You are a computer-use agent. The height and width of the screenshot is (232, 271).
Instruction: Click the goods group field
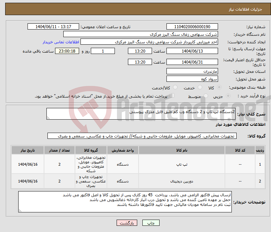tap(142, 136)
